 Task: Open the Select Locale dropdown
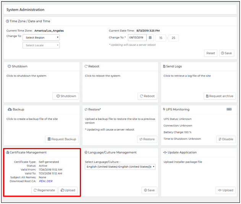(x=41, y=45)
